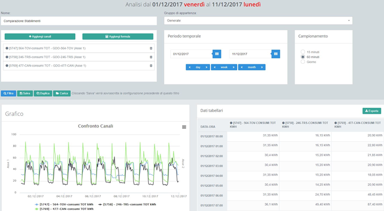
Task: Click the week label between arrows
Action: 224,67
